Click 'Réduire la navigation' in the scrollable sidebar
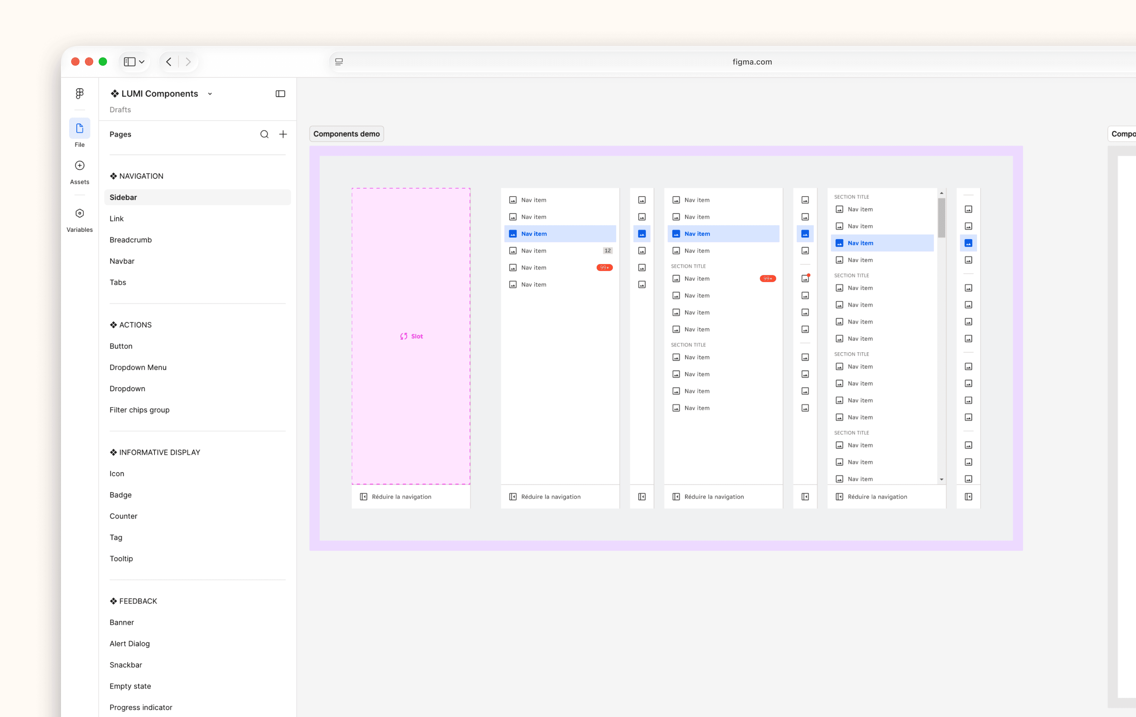 (x=877, y=497)
